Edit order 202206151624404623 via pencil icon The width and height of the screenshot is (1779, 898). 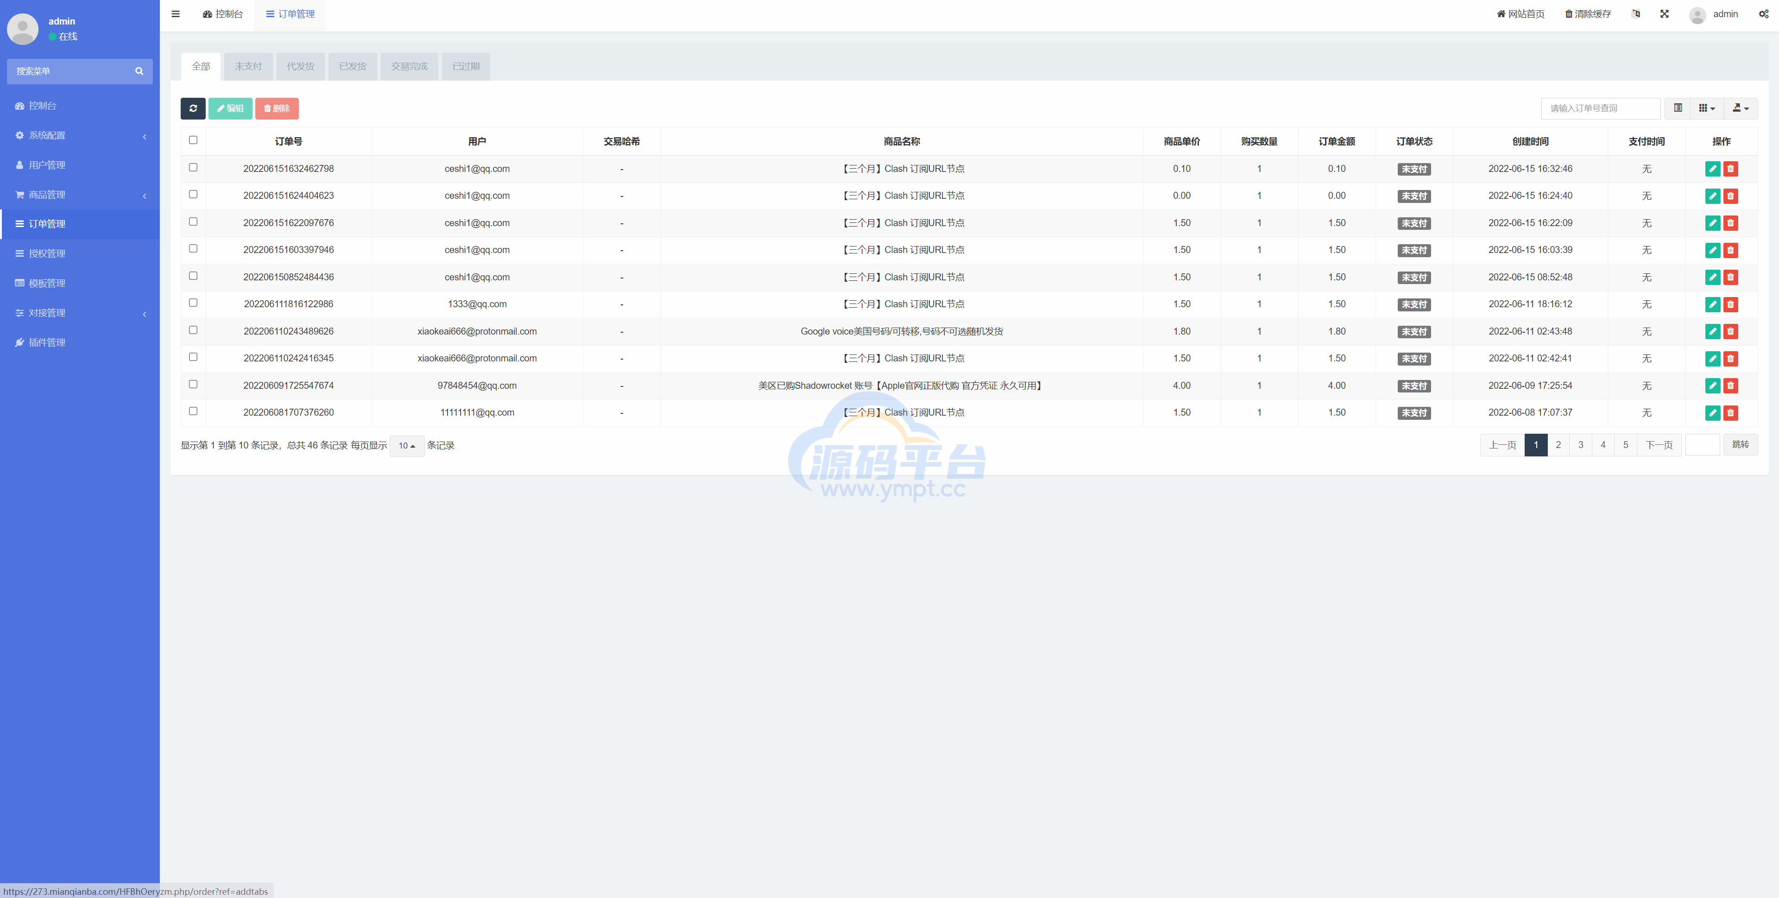(1713, 196)
